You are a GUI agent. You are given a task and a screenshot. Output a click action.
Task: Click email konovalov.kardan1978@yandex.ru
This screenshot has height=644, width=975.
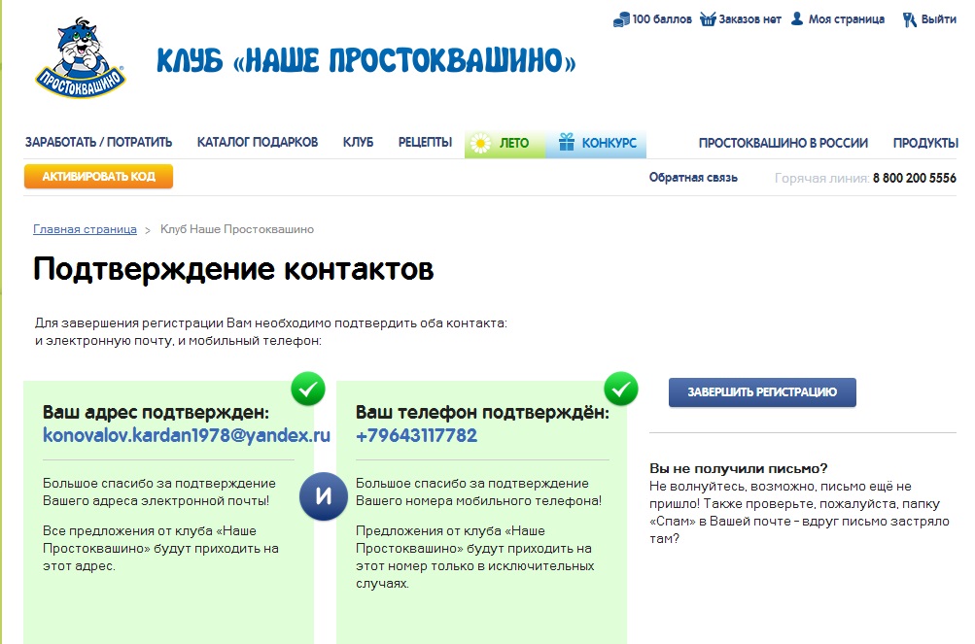click(x=186, y=435)
